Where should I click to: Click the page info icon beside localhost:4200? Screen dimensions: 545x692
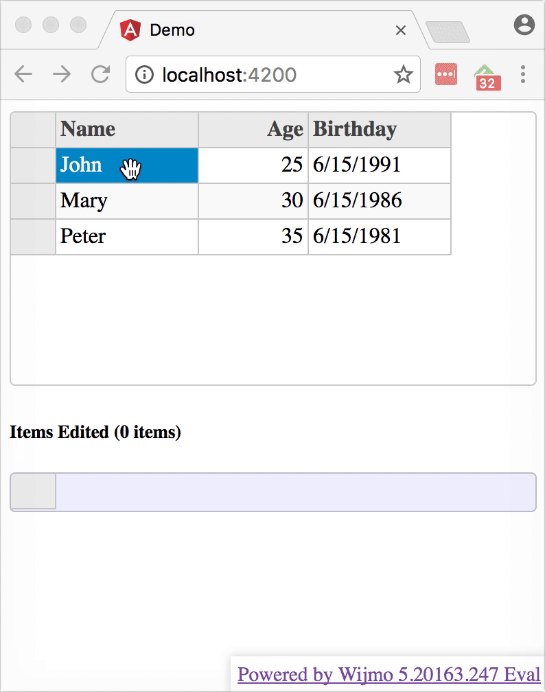coord(144,74)
